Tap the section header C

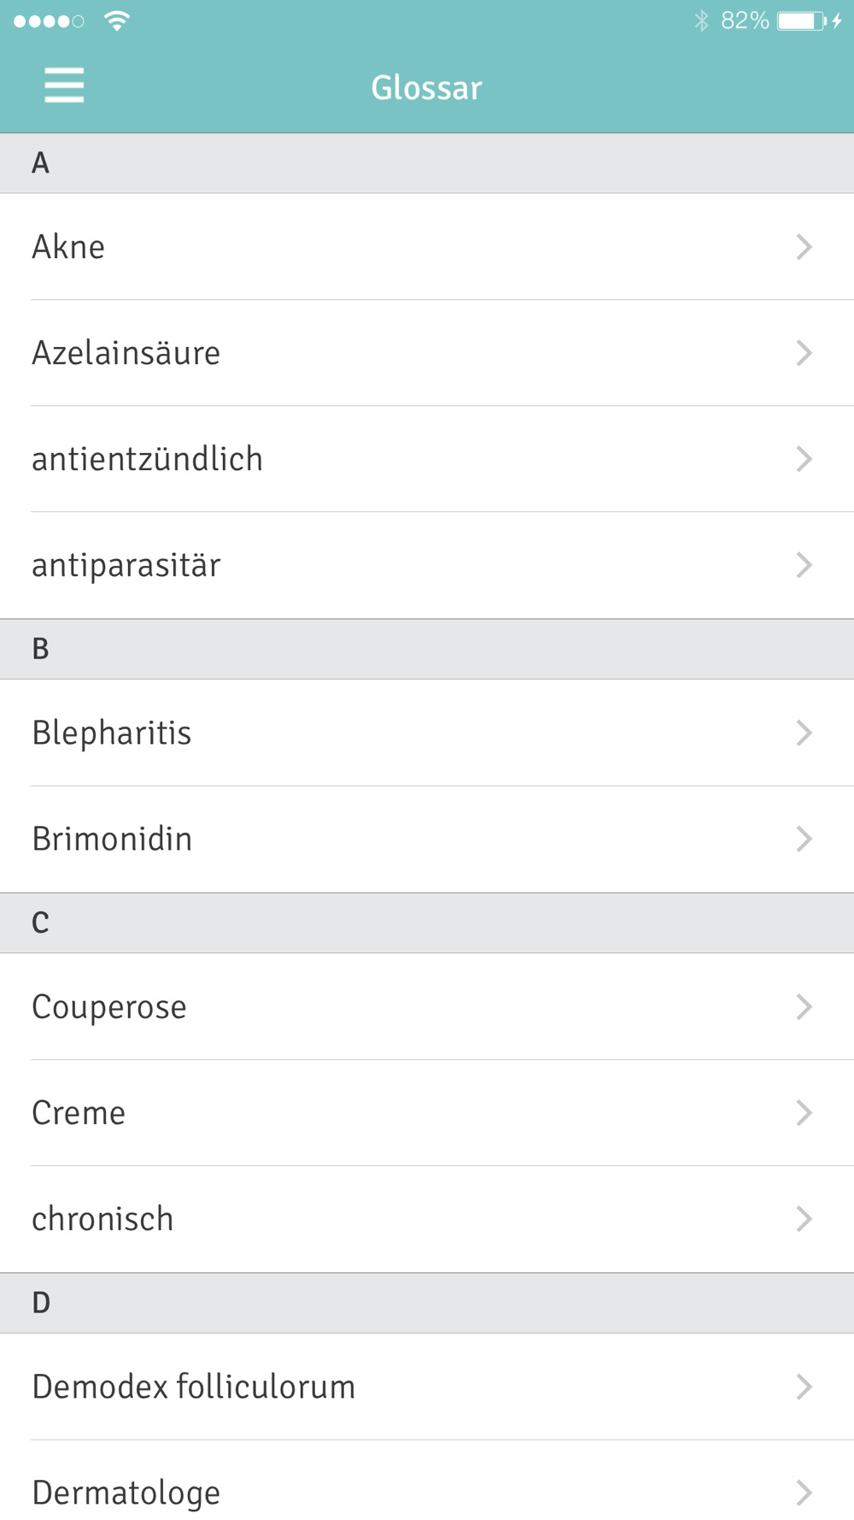(427, 923)
